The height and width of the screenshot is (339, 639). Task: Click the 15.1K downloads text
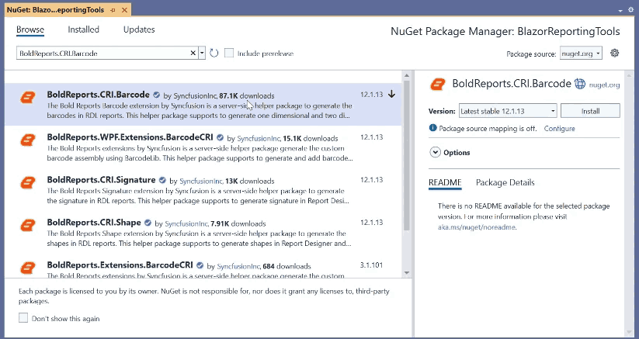(x=310, y=139)
